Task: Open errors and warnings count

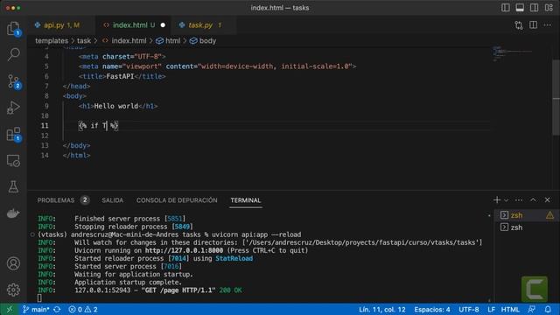Action: pos(83,309)
